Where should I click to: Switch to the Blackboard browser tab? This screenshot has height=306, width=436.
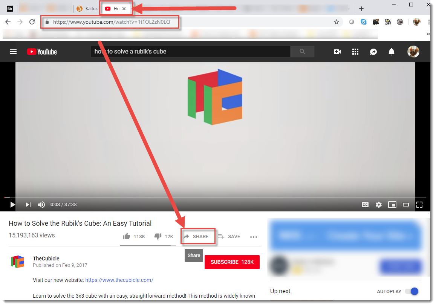[x=9, y=8]
